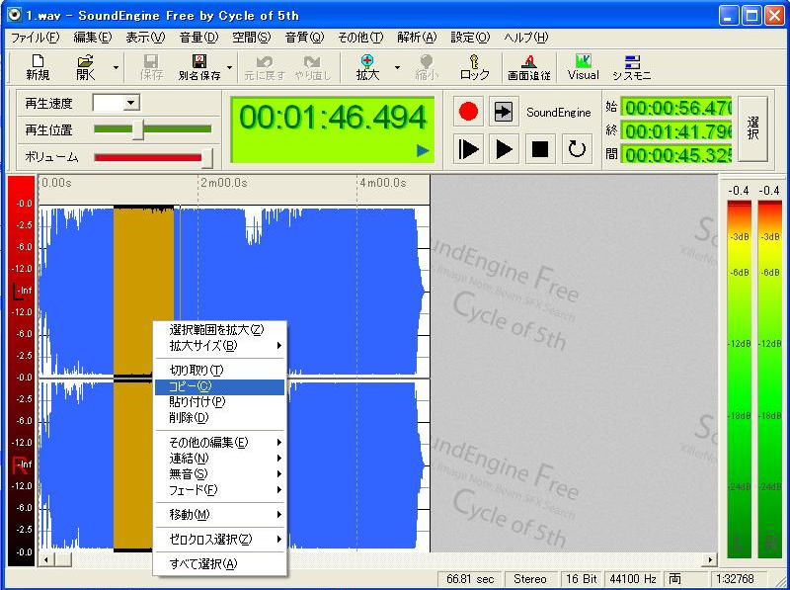Zoom in with 拡大 icon
The image size is (790, 590).
367,67
